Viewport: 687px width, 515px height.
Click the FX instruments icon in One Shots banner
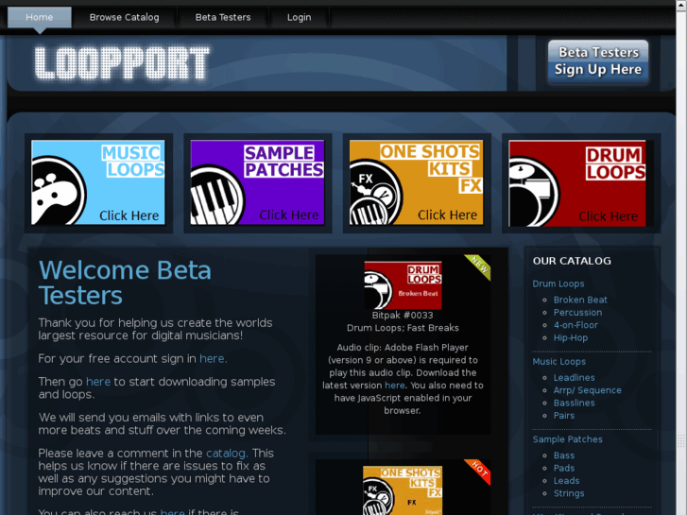374,193
